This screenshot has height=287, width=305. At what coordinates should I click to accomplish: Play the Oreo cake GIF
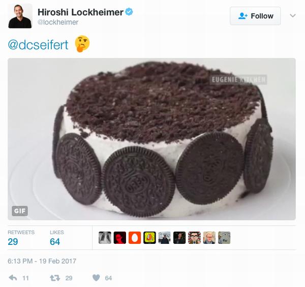[x=151, y=139]
